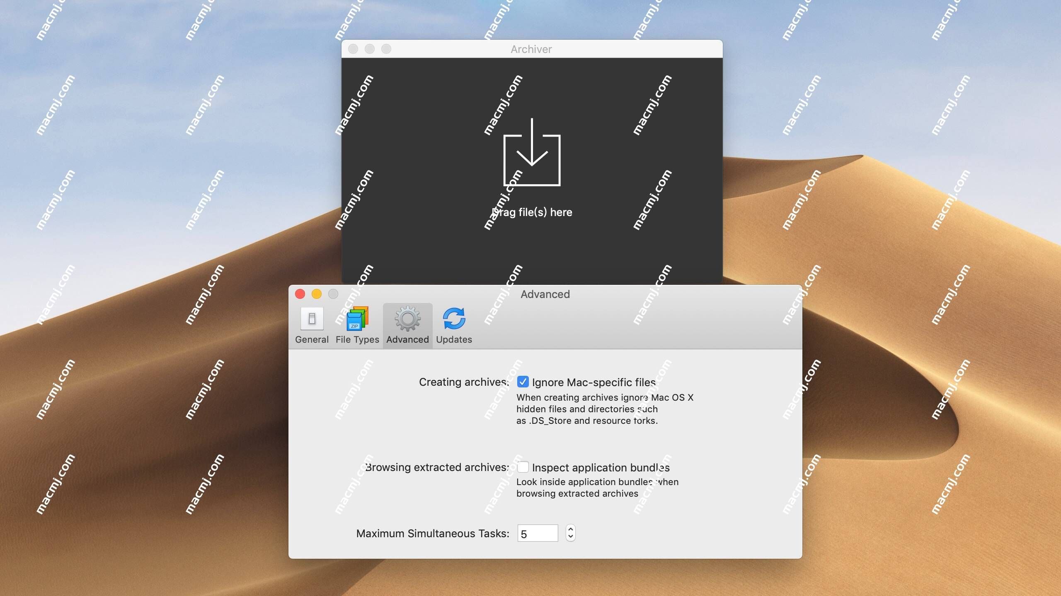Click the Advanced preferences tab label
Screen dimensions: 1061x596
coord(407,339)
